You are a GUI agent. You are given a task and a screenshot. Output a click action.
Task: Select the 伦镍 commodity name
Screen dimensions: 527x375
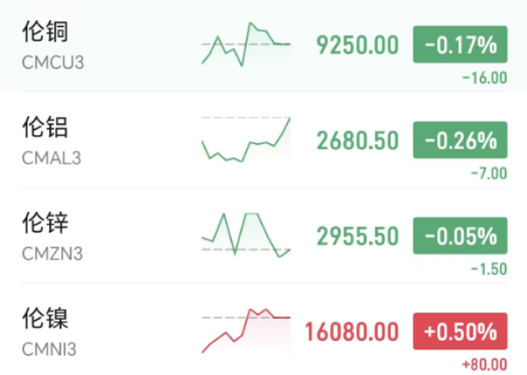[x=45, y=320]
